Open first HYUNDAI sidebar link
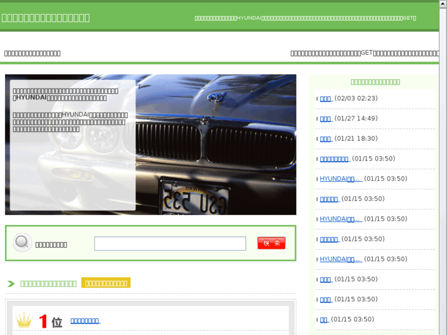Image resolution: width=447 pixels, height=335 pixels. [x=341, y=179]
